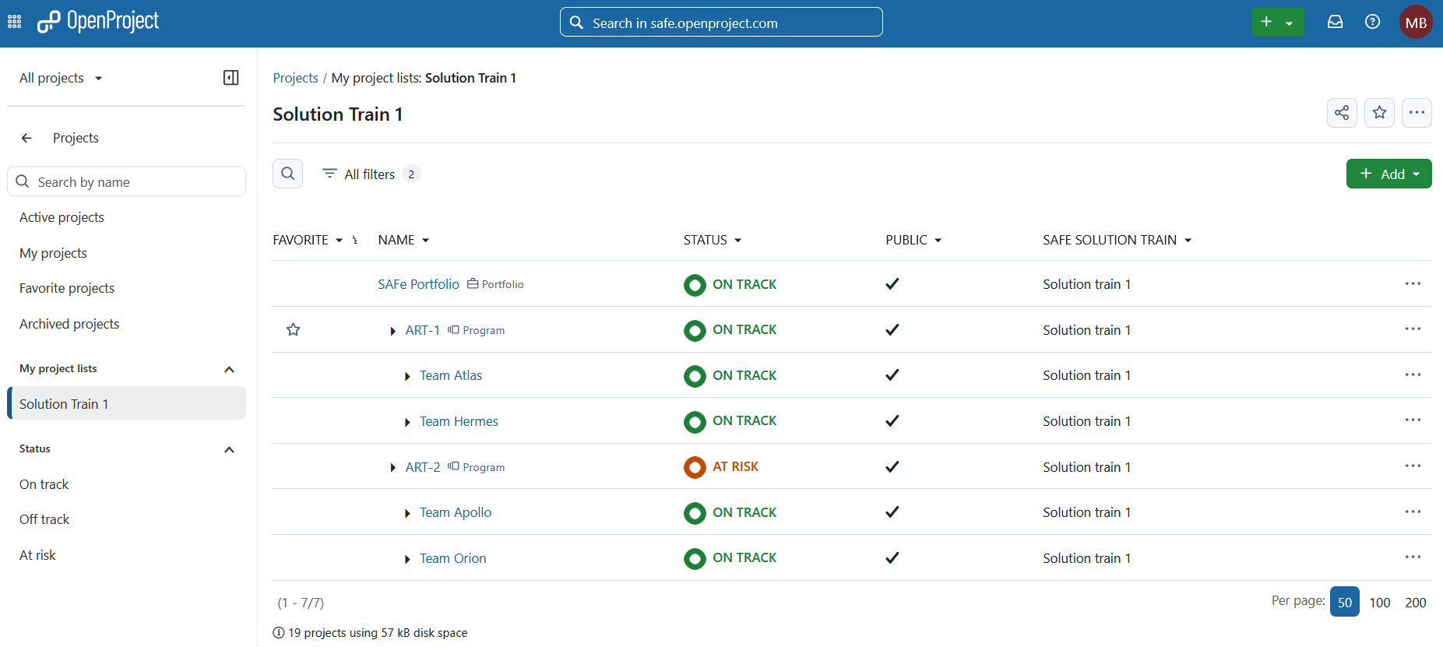Open the help menu
Screen dimensions: 1443x647
point(1373,22)
